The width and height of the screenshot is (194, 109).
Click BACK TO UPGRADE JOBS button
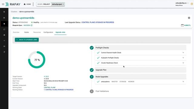[x=27, y=40]
